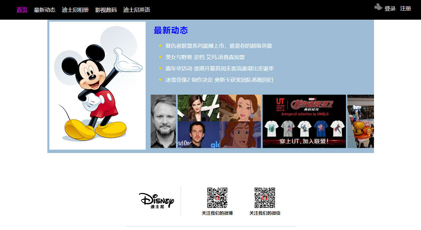This screenshot has width=421, height=230.
Task: Open news 冰雪奇缘2 制作决定
Action: pos(219,80)
